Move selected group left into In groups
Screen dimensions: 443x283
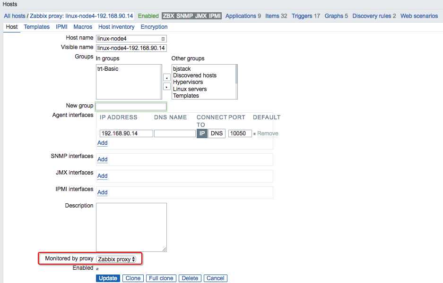[x=167, y=78]
